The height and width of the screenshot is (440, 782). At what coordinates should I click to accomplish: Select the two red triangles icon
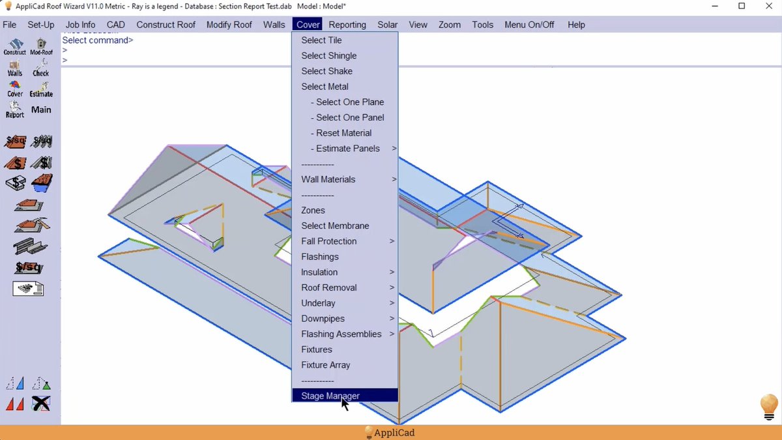pos(15,404)
